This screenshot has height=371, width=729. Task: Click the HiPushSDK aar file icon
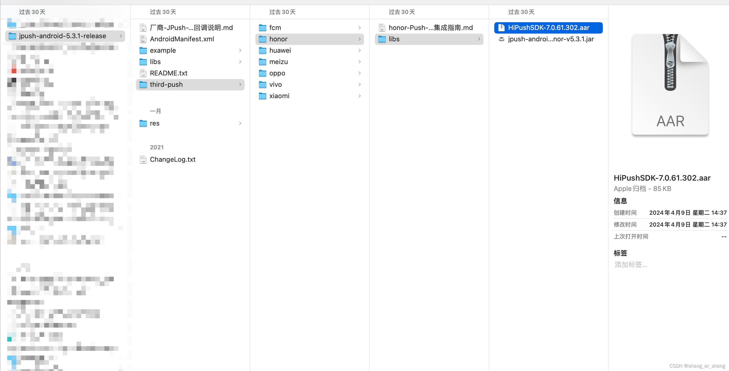pos(501,28)
